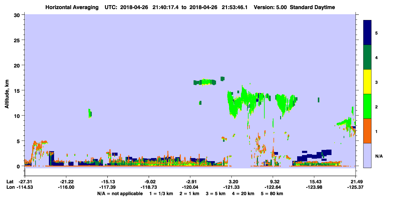Click the latitude label -27.31
The image size is (395, 202).
coord(25,181)
